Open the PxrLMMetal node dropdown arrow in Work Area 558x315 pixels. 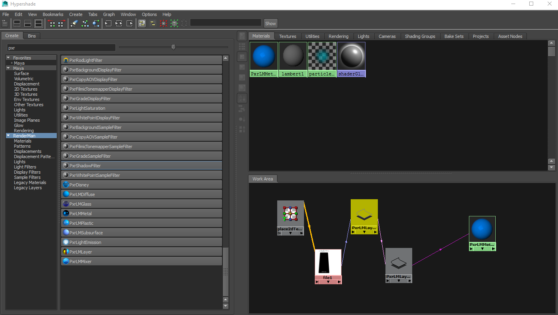point(483,248)
